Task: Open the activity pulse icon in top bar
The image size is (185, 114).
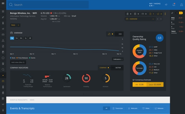Action: click(x=166, y=5)
